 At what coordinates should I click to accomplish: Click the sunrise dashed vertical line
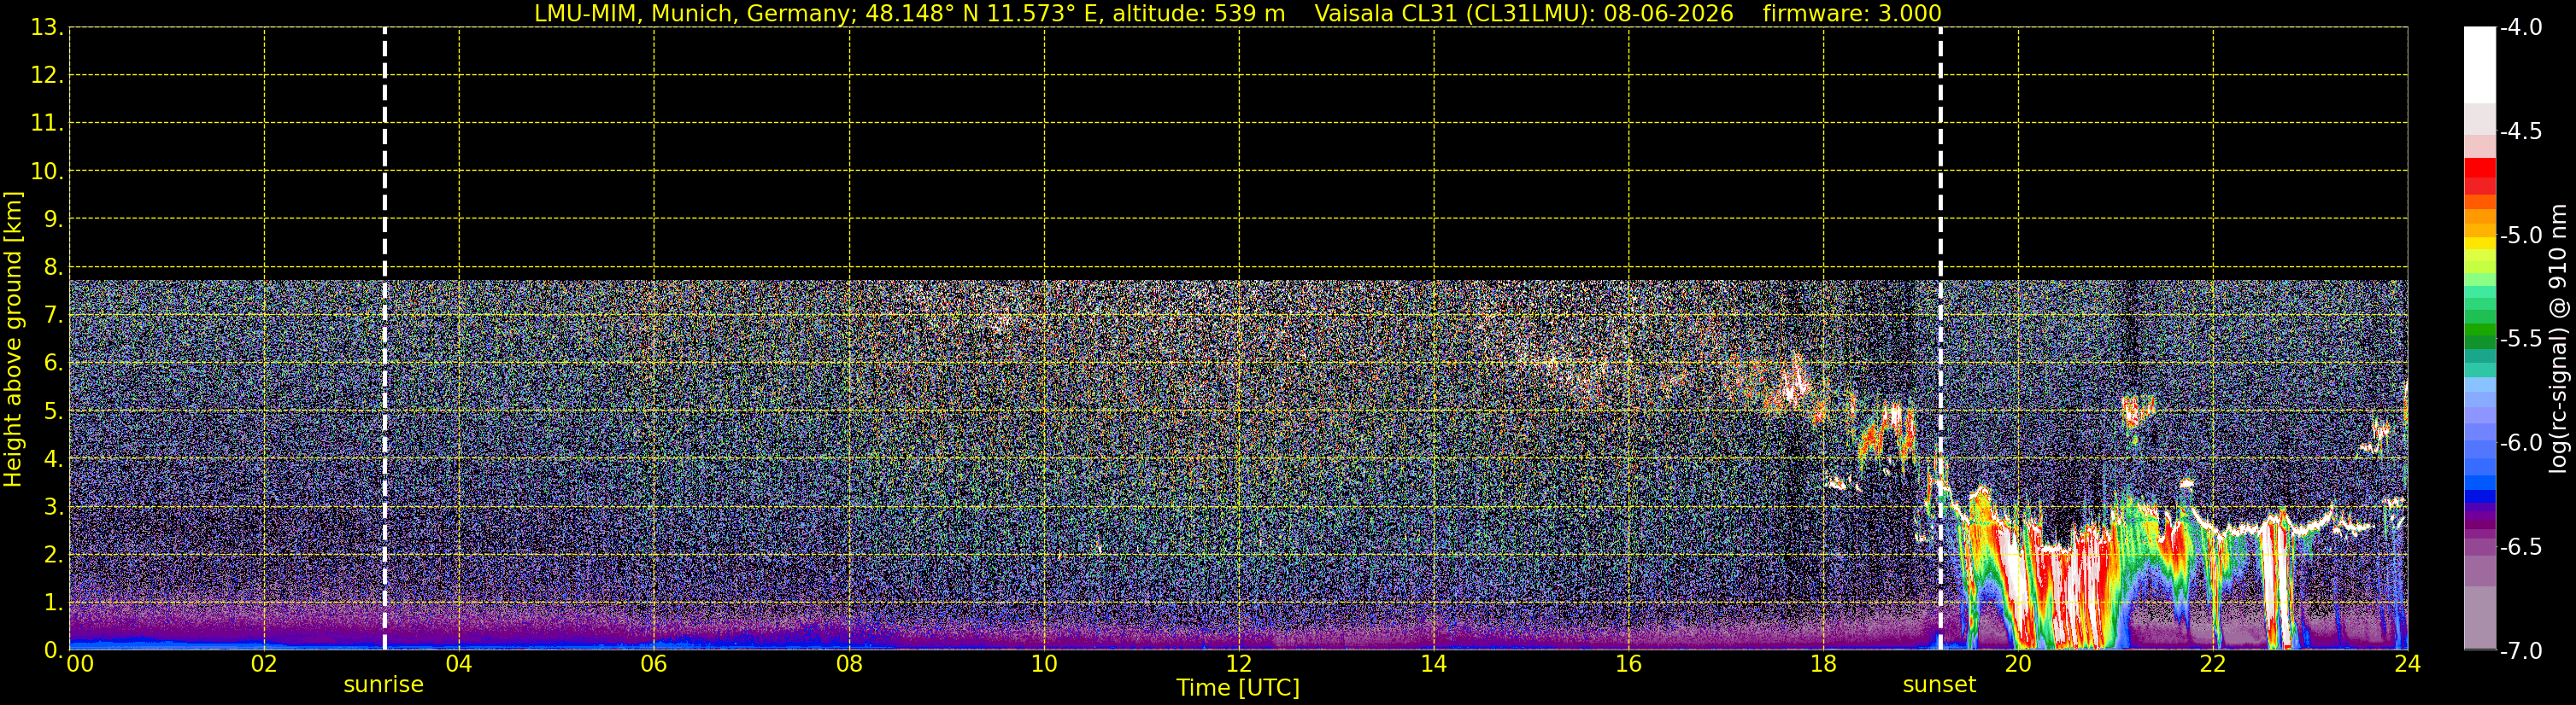tap(385, 339)
